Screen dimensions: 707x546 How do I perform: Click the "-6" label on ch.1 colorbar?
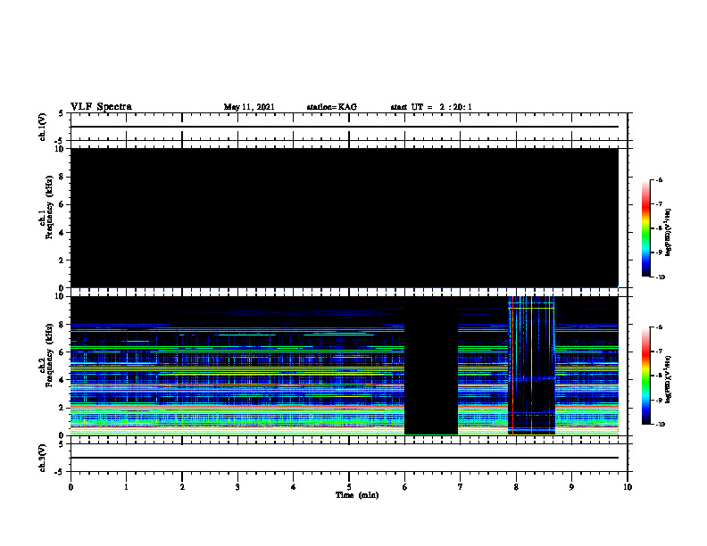click(x=659, y=179)
